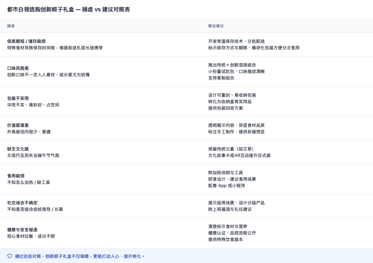The image size is (373, 263).
Task: Select the 保质期短 / 储存麻烦 row heading
Action: pyautogui.click(x=27, y=41)
